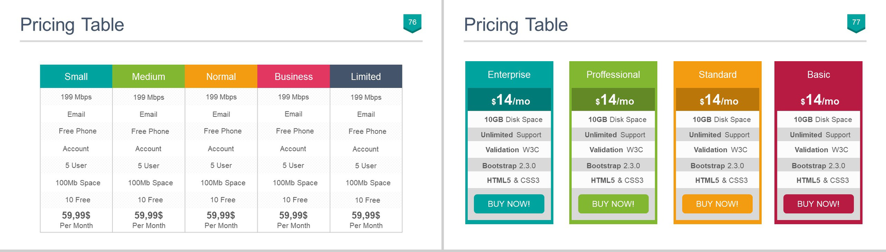Image resolution: width=886 pixels, height=252 pixels.
Task: Select the Medium plan header
Action: (148, 76)
